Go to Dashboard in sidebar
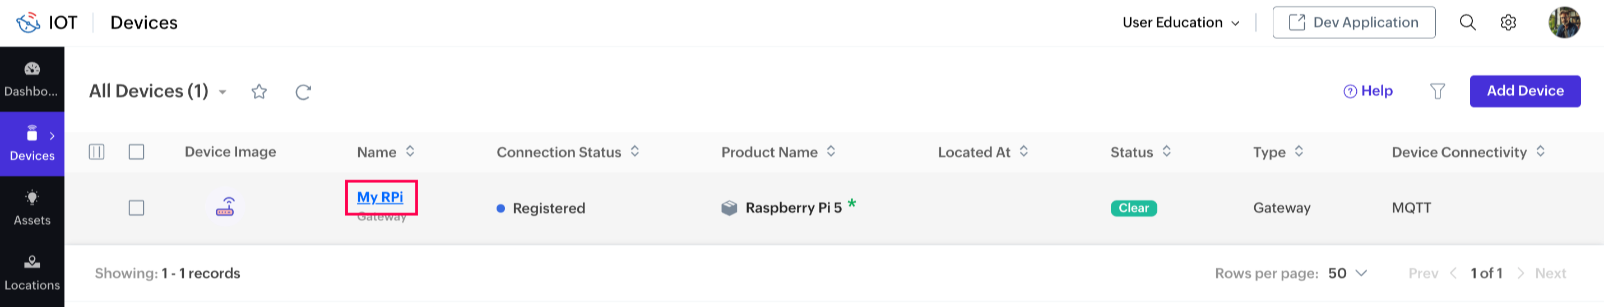The image size is (1604, 307). point(32,79)
